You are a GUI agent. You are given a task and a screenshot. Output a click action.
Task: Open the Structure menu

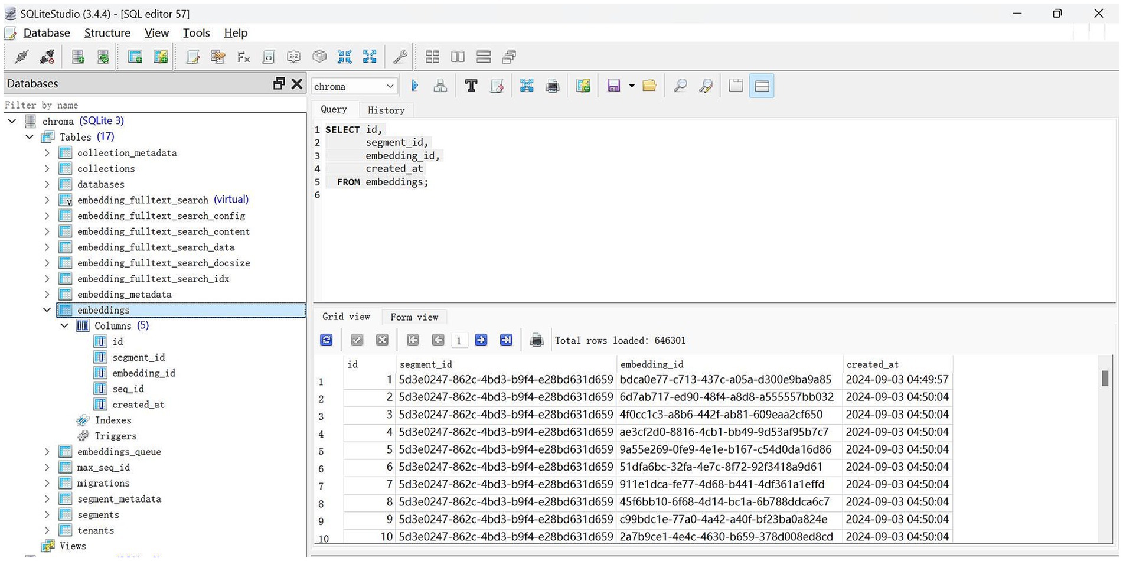point(107,33)
